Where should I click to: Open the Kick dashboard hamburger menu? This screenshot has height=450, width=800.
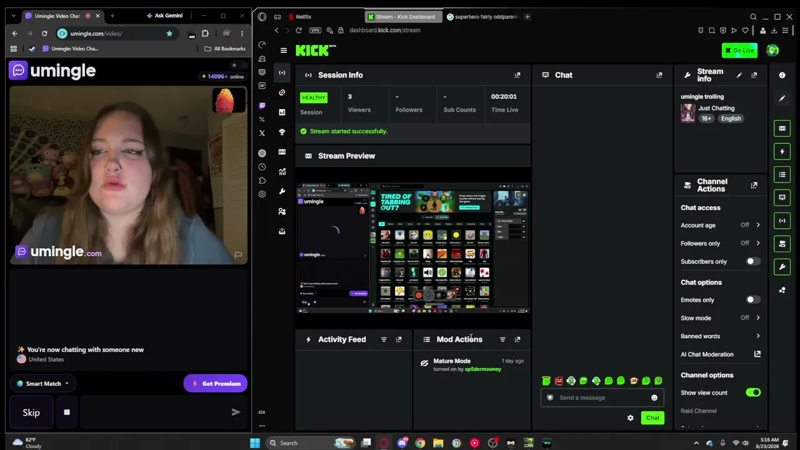(x=284, y=51)
